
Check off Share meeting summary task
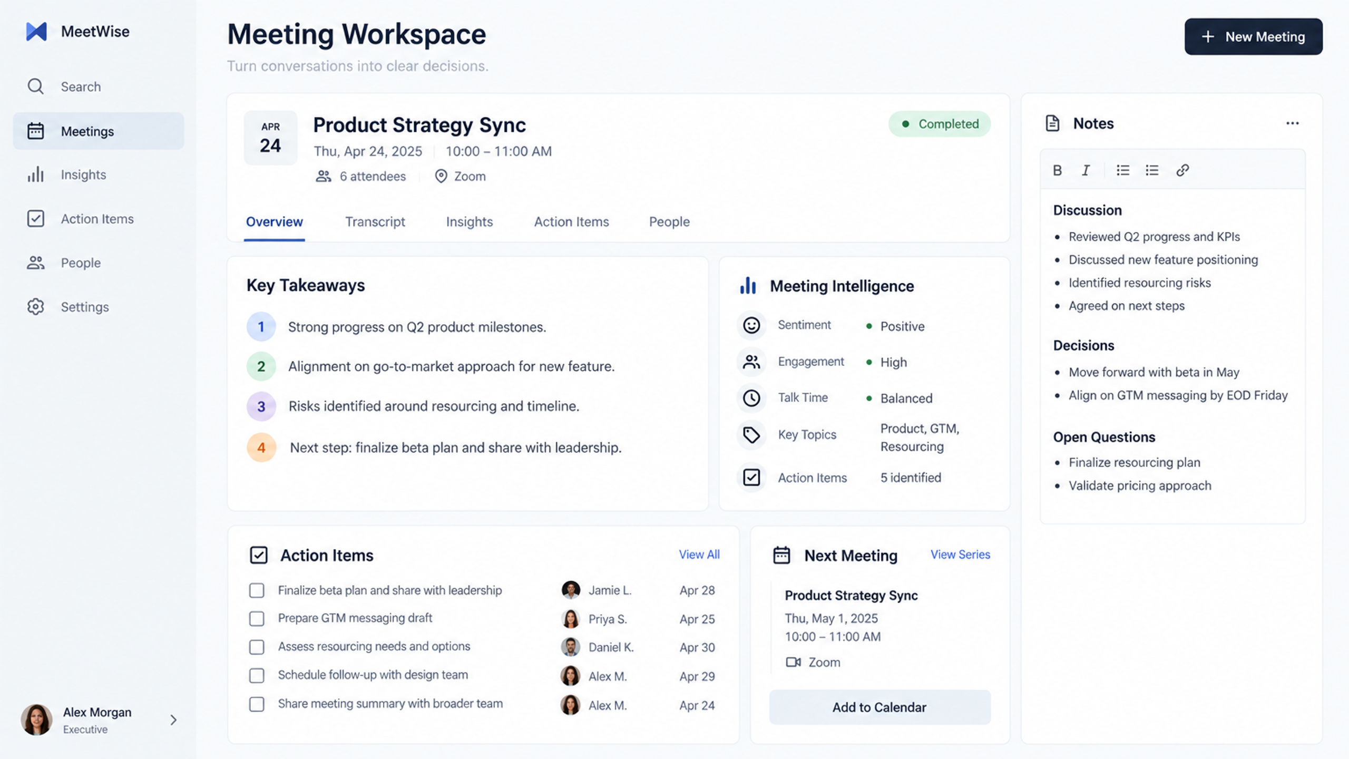(257, 704)
